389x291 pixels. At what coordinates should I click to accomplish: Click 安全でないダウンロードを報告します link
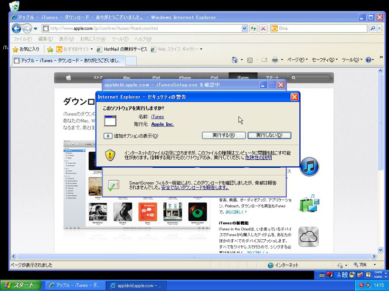(x=195, y=188)
